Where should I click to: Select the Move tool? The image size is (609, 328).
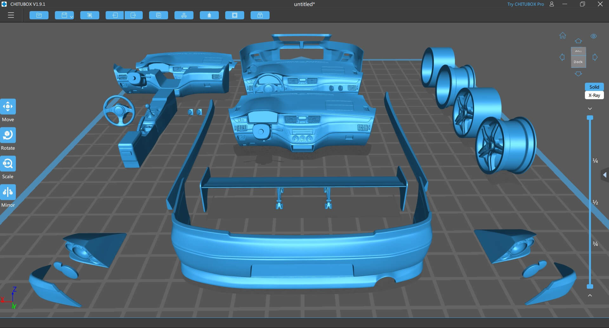[x=8, y=107]
